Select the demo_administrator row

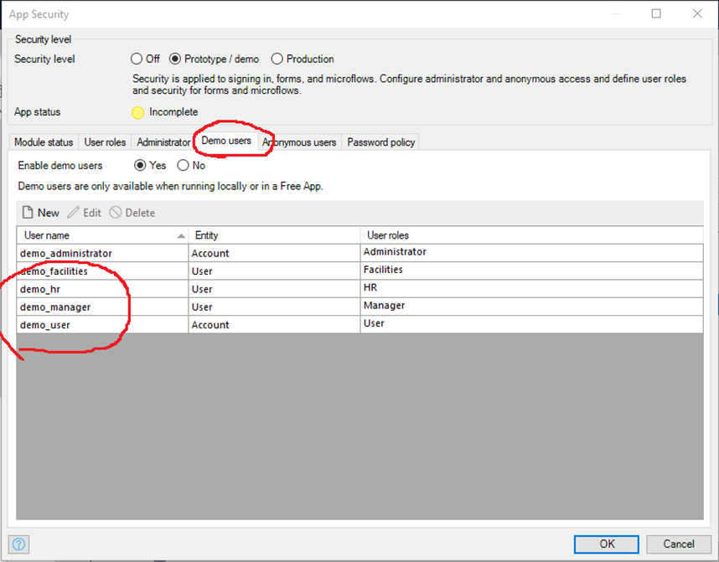pyautogui.click(x=359, y=253)
